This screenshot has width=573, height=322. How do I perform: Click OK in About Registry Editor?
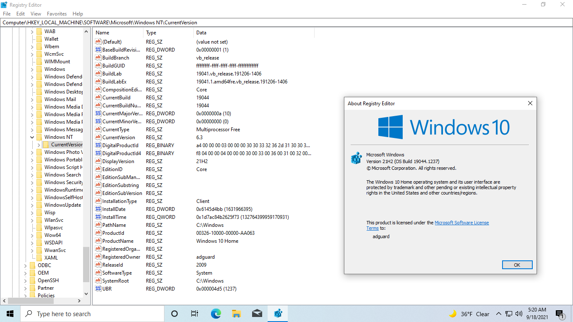point(517,265)
